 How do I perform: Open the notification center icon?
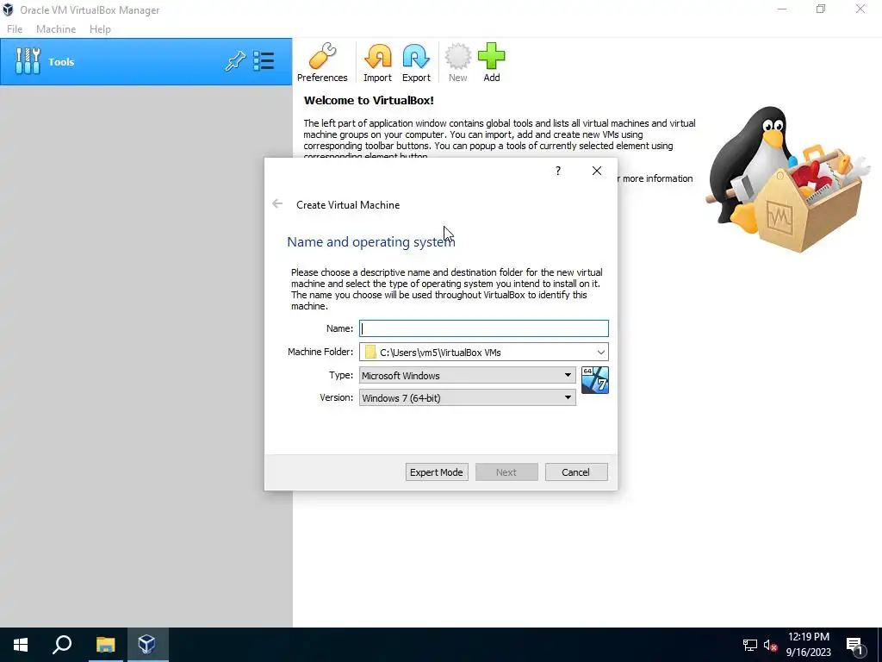pyautogui.click(x=854, y=645)
